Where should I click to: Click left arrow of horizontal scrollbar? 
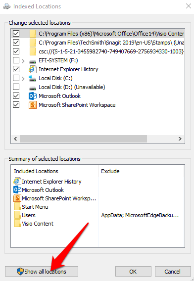[15, 139]
